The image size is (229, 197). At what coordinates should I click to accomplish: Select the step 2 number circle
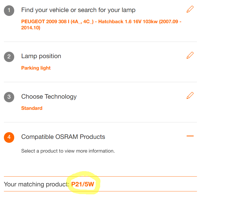click(x=9, y=57)
